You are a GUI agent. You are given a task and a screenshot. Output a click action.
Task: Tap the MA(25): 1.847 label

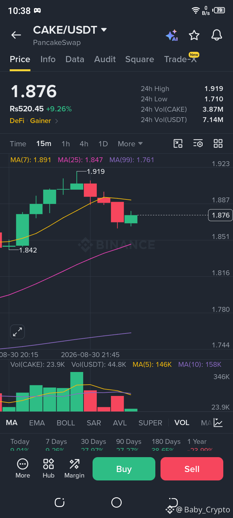point(80,160)
